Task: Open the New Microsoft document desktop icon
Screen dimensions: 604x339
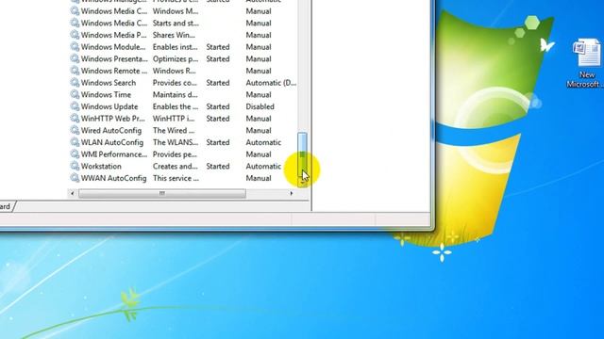Action: (587, 63)
